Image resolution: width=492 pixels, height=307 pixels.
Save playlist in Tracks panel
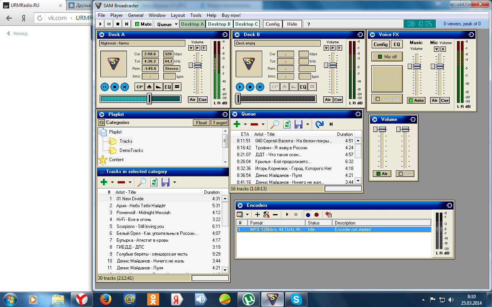(x=166, y=182)
